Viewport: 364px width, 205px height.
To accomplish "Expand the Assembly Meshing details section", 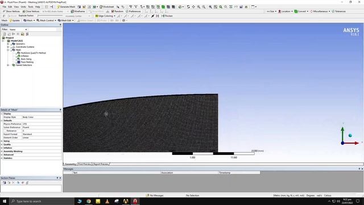I will pos(2,151).
